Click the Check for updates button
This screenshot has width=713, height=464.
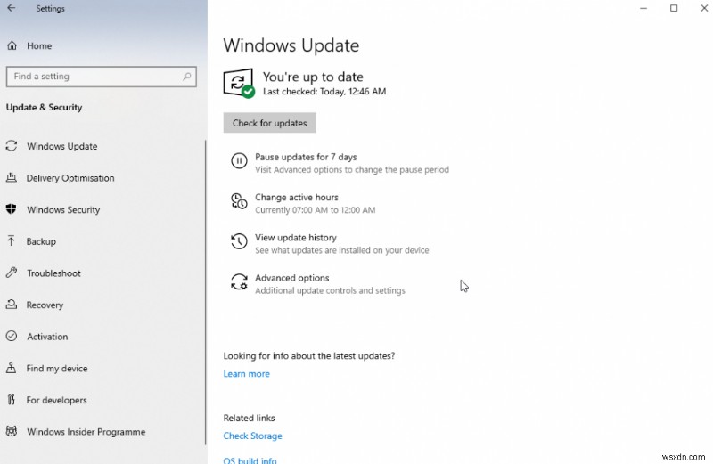(x=270, y=123)
